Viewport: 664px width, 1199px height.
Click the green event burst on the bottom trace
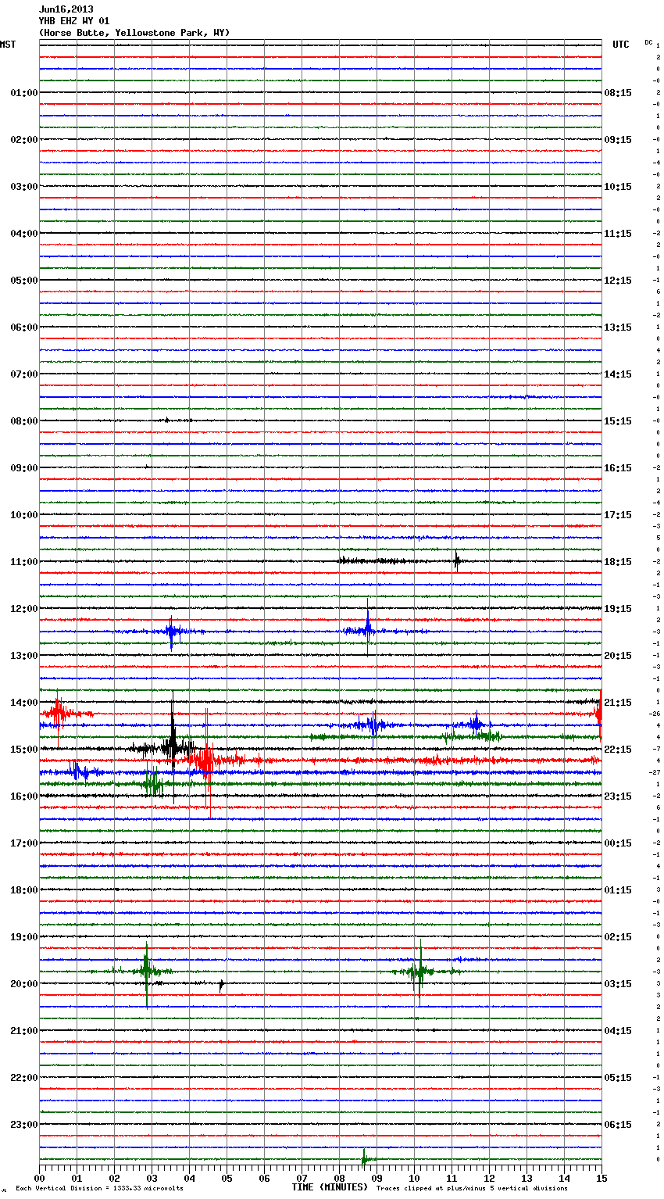(365, 1157)
